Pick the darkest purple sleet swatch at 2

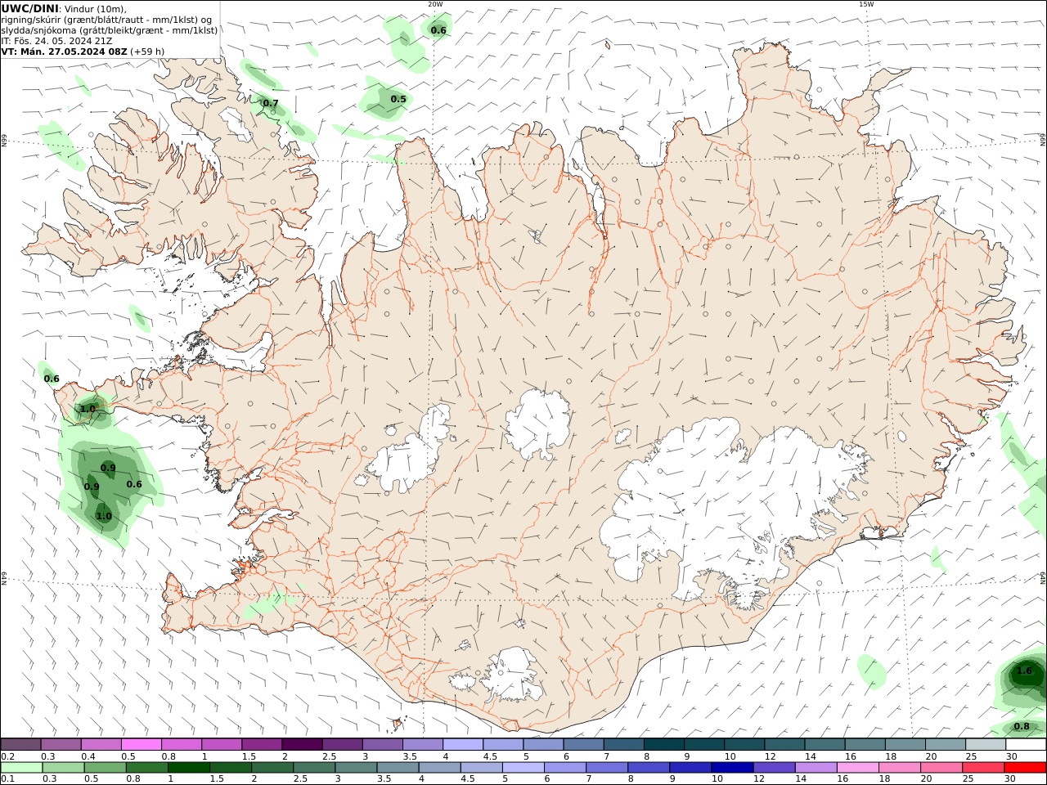(x=302, y=744)
